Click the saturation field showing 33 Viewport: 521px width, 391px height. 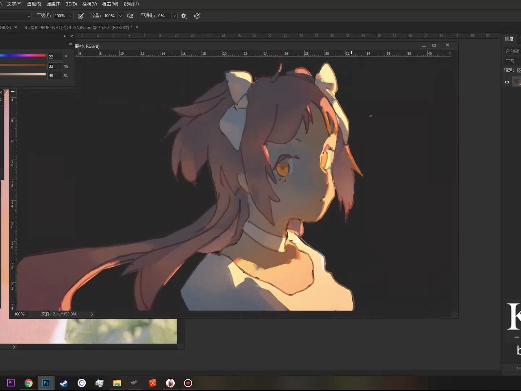click(55, 66)
